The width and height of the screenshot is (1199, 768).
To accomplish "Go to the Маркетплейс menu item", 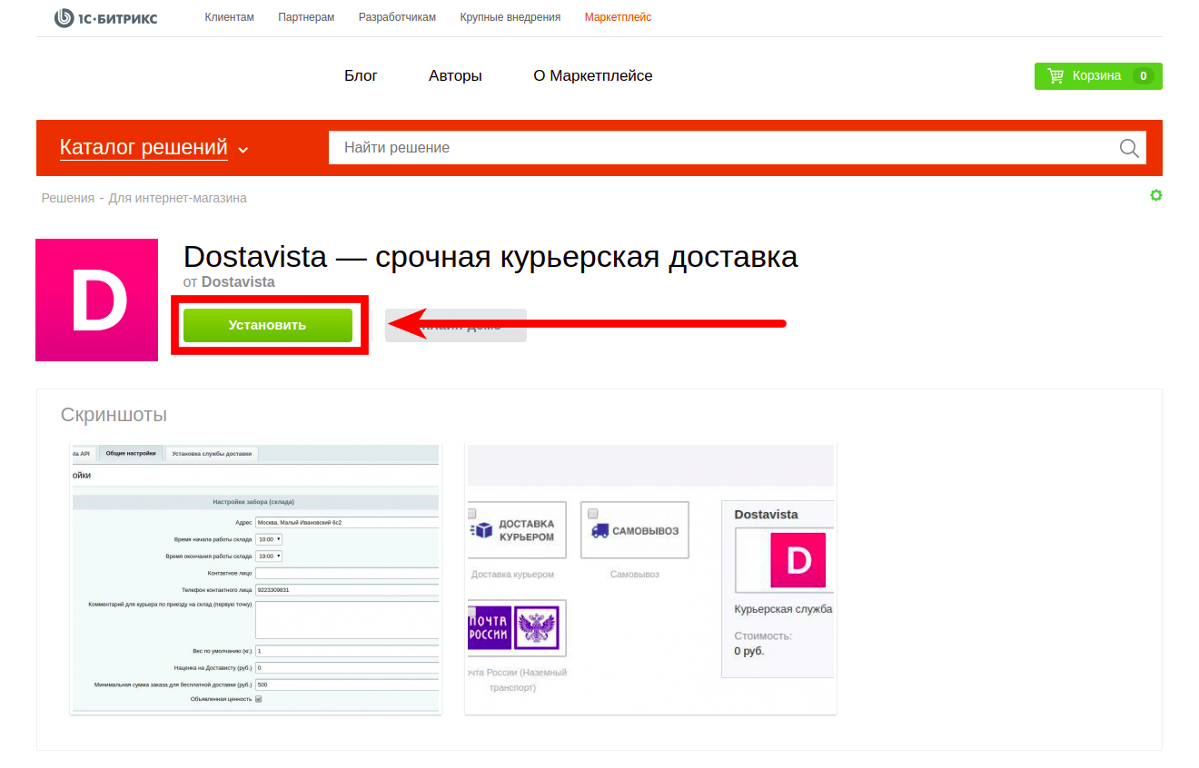I will point(618,17).
